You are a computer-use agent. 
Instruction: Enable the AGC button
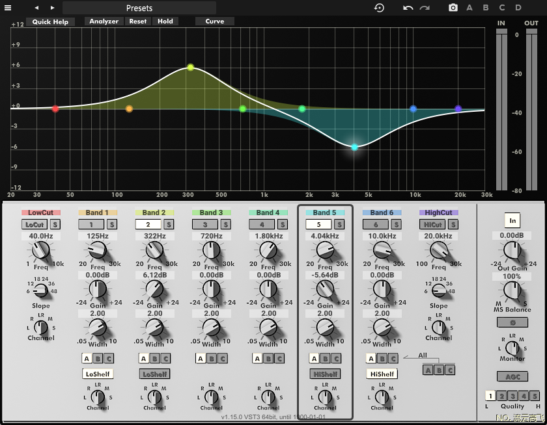(x=512, y=377)
